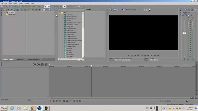Screen dimensions: 198x111
Task: Open preview overlays dropdown arrow
Action: 143,10
